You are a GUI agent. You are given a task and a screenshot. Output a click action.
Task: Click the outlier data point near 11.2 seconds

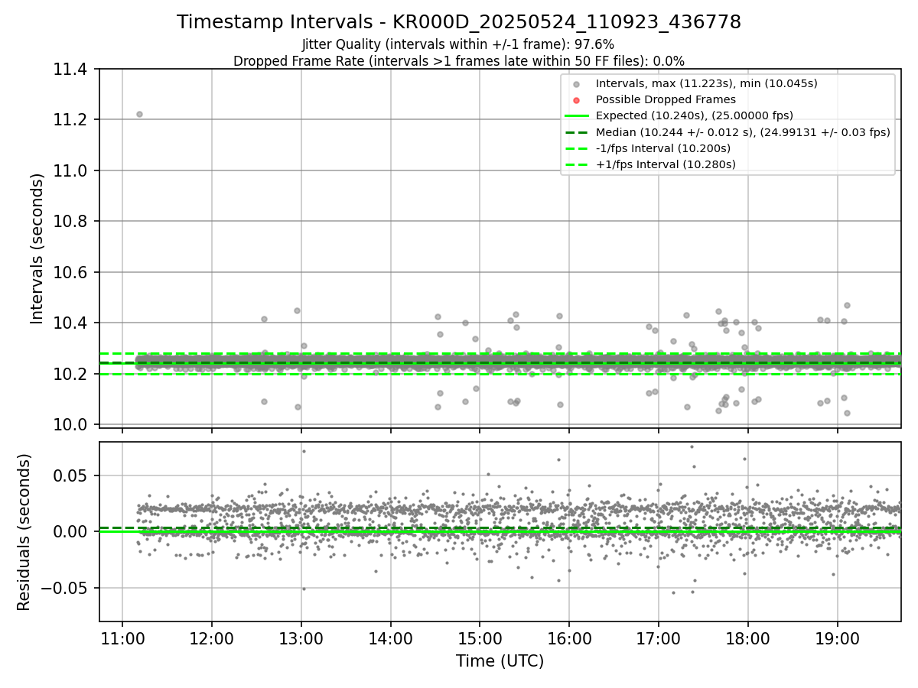pos(139,114)
